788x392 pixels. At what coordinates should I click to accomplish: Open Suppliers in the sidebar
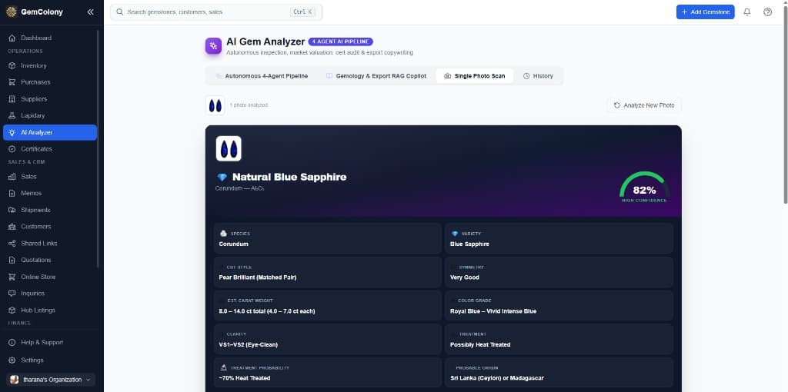coord(50,99)
